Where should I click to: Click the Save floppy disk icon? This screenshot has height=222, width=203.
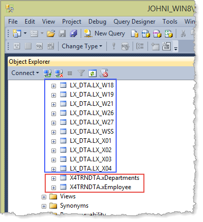(x=62, y=33)
